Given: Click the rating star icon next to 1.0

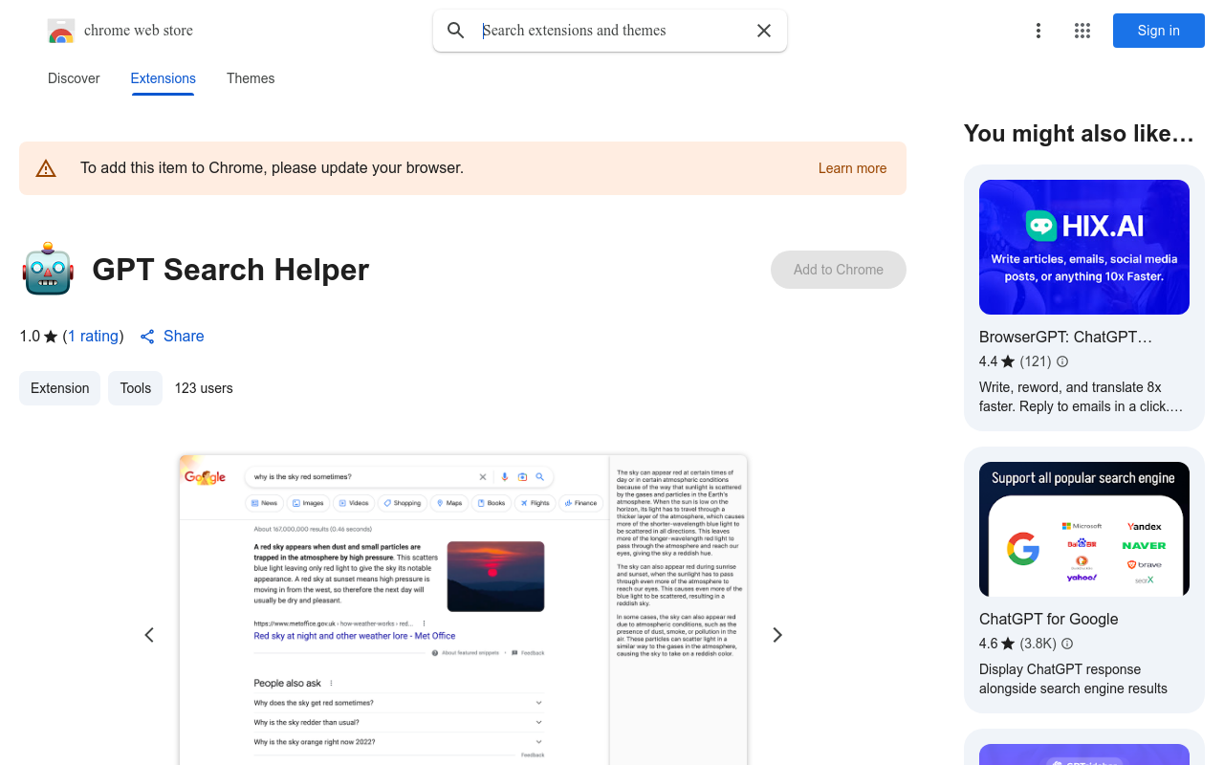Looking at the screenshot, I should (51, 337).
